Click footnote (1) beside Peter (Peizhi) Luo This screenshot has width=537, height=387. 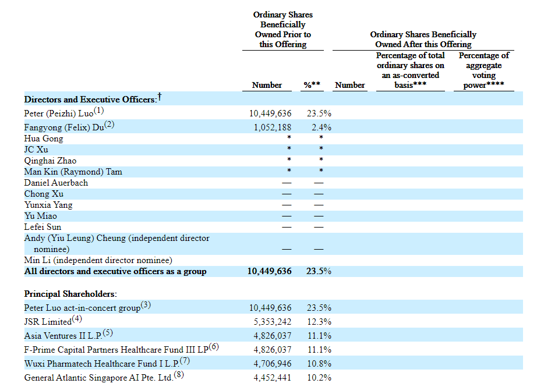[99, 111]
